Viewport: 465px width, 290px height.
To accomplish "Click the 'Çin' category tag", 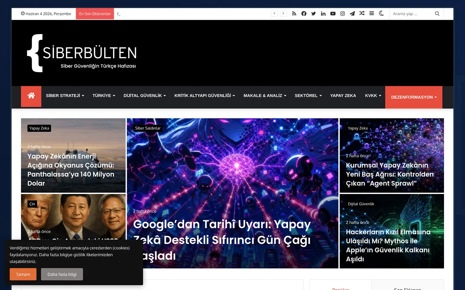I will point(32,204).
